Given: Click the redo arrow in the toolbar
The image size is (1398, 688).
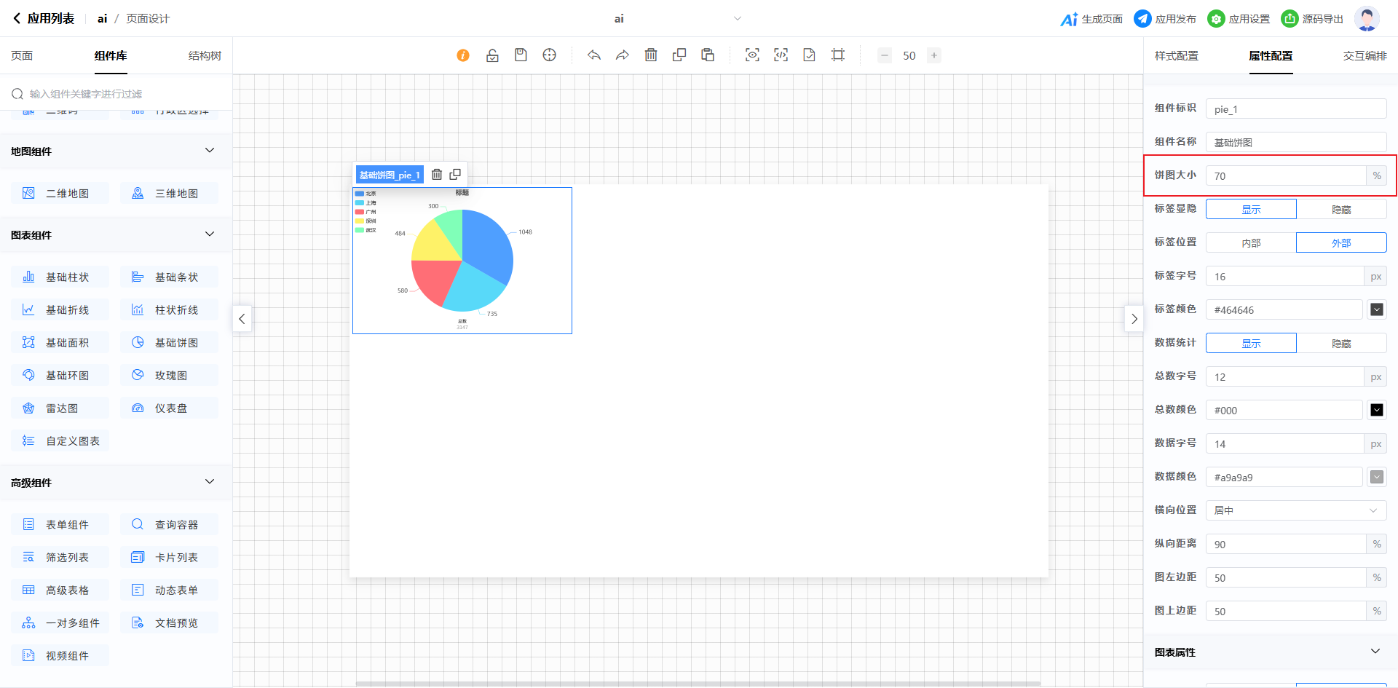Looking at the screenshot, I should [x=623, y=55].
